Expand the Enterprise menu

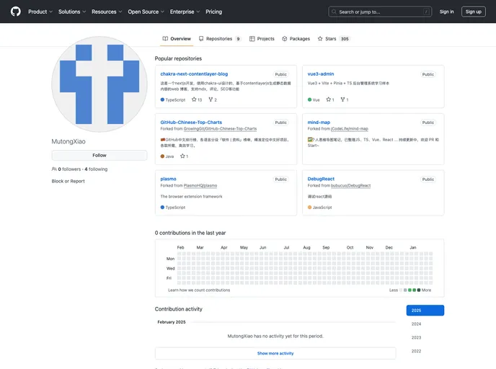pos(185,12)
